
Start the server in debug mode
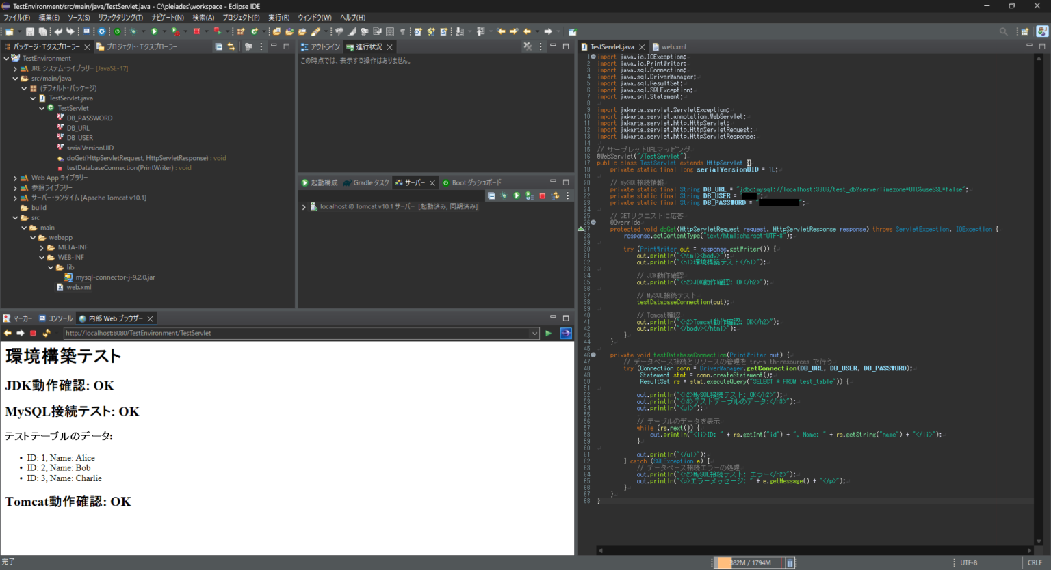point(504,196)
